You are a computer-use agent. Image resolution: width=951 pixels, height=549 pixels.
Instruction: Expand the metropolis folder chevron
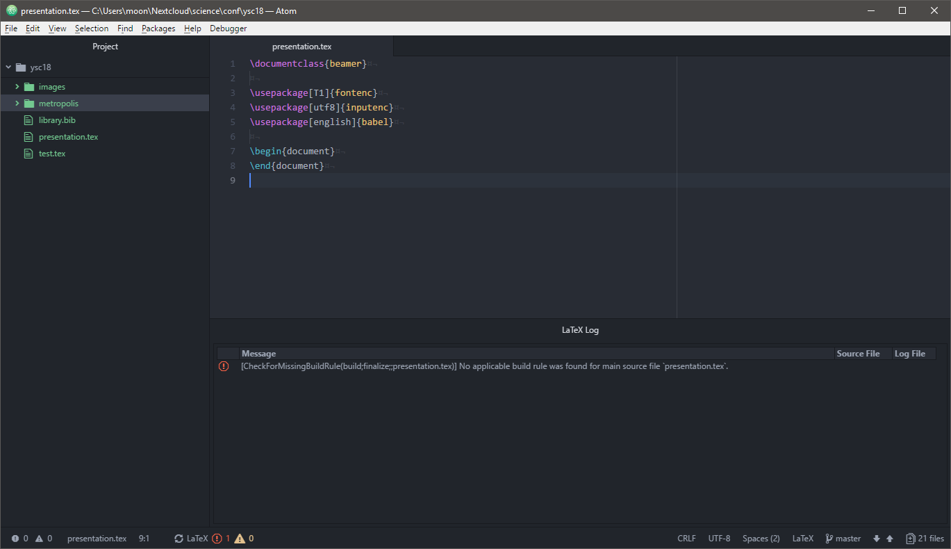tap(17, 104)
